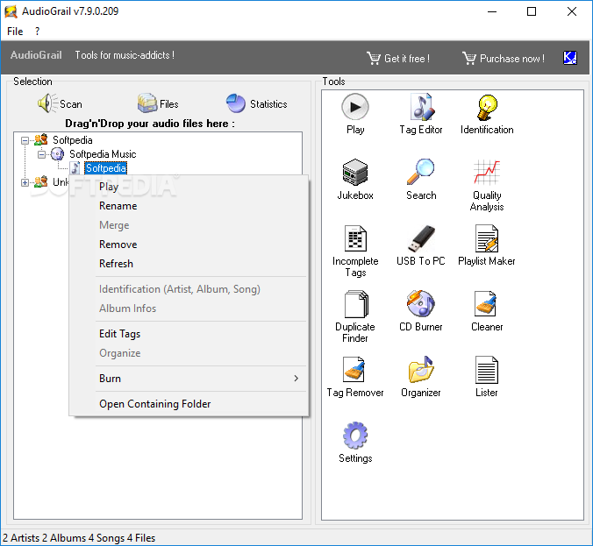The height and width of the screenshot is (546, 593).
Task: Open the Burn submenu arrow
Action: tap(296, 379)
